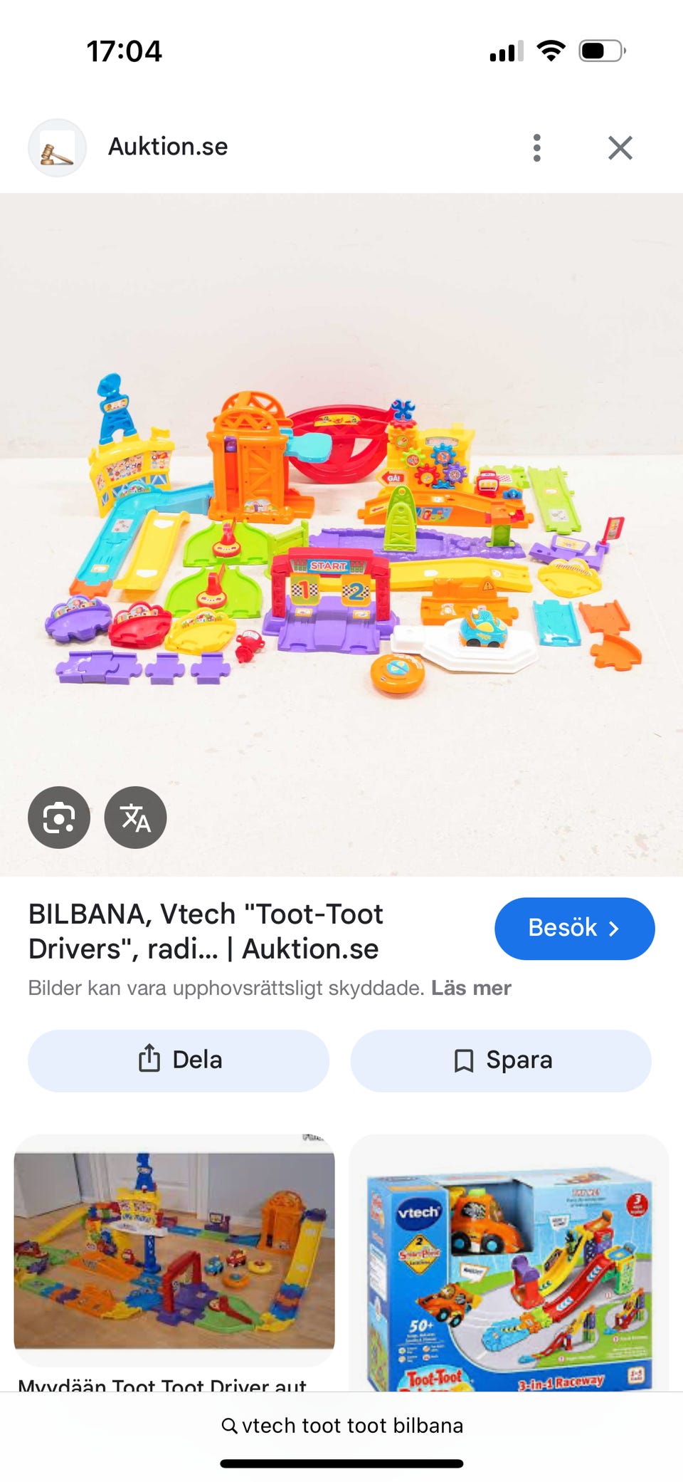Viewport: 683px width, 1482px height.
Task: Tap the bookmark icon in Spara
Action: click(464, 1060)
